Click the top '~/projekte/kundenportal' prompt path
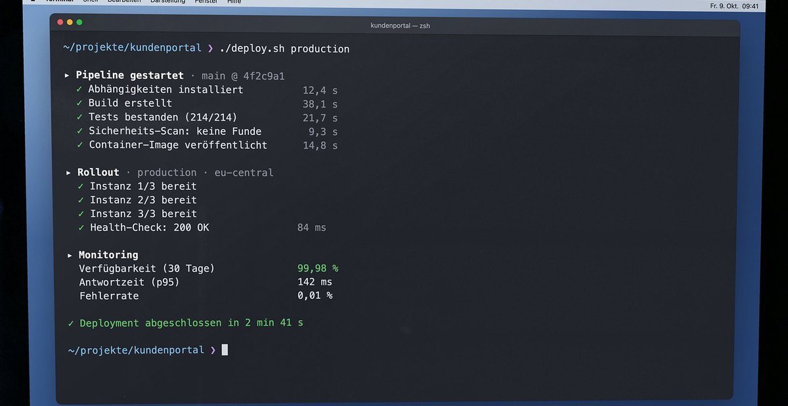The image size is (788, 406). pyautogui.click(x=132, y=49)
